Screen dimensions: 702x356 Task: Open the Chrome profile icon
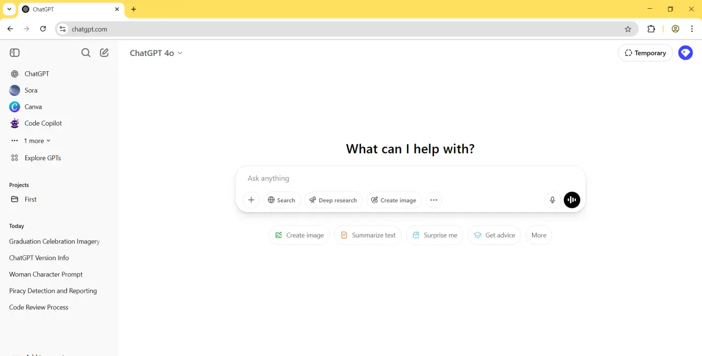pyautogui.click(x=676, y=29)
